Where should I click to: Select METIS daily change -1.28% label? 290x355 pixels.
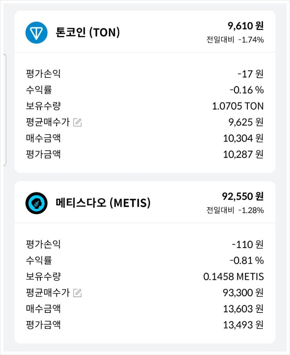[x=235, y=210]
